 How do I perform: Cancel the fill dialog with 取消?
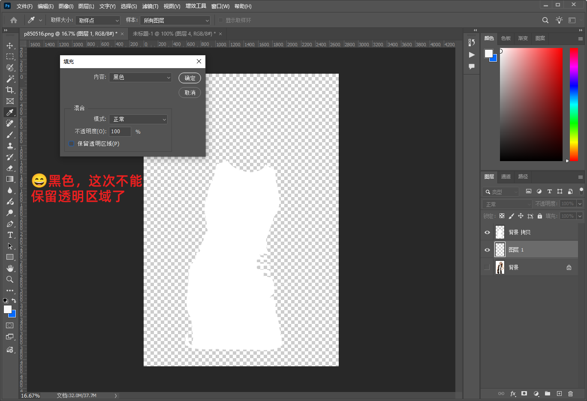[190, 93]
